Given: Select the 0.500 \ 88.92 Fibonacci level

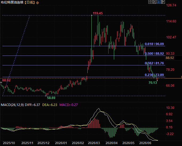Looking at the screenshot, I should pyautogui.click(x=154, y=54).
